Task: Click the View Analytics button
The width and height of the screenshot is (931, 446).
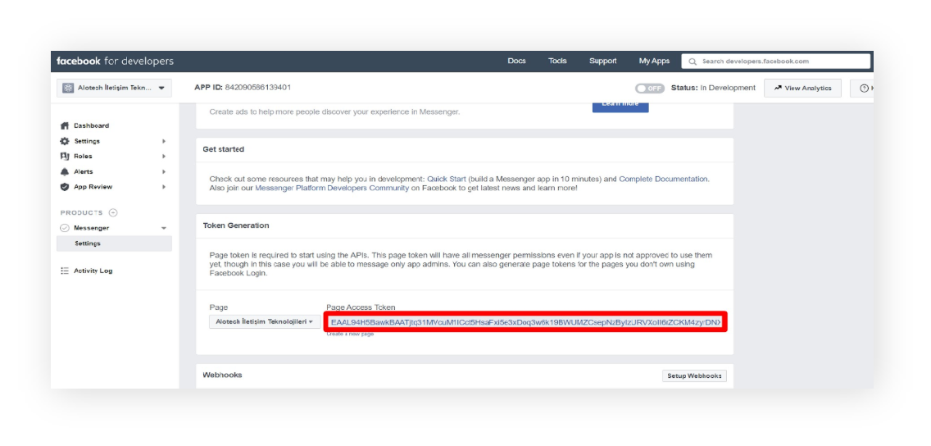Action: tap(803, 88)
